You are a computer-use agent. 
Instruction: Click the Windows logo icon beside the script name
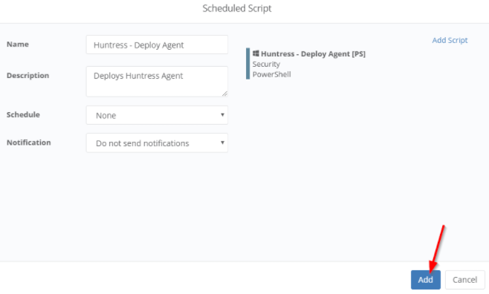pyautogui.click(x=256, y=53)
